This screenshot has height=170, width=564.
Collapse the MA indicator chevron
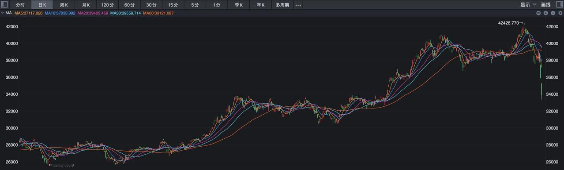coord(3,13)
